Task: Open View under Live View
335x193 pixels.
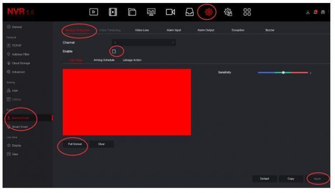Action: (12, 154)
